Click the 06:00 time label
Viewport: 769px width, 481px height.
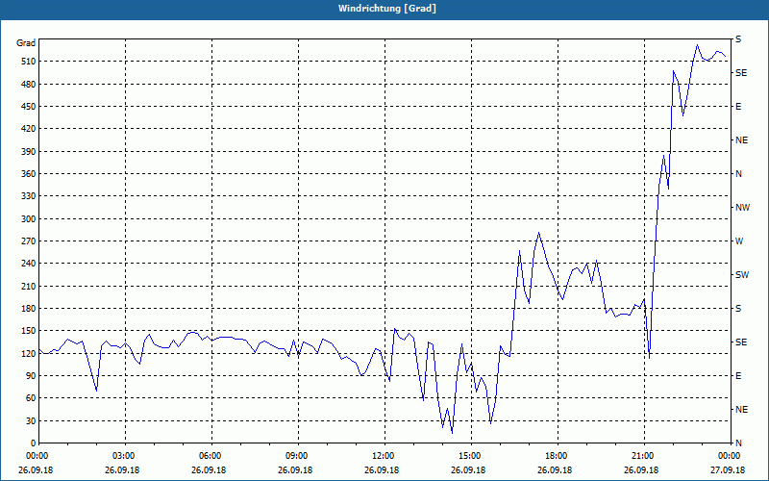(211, 456)
